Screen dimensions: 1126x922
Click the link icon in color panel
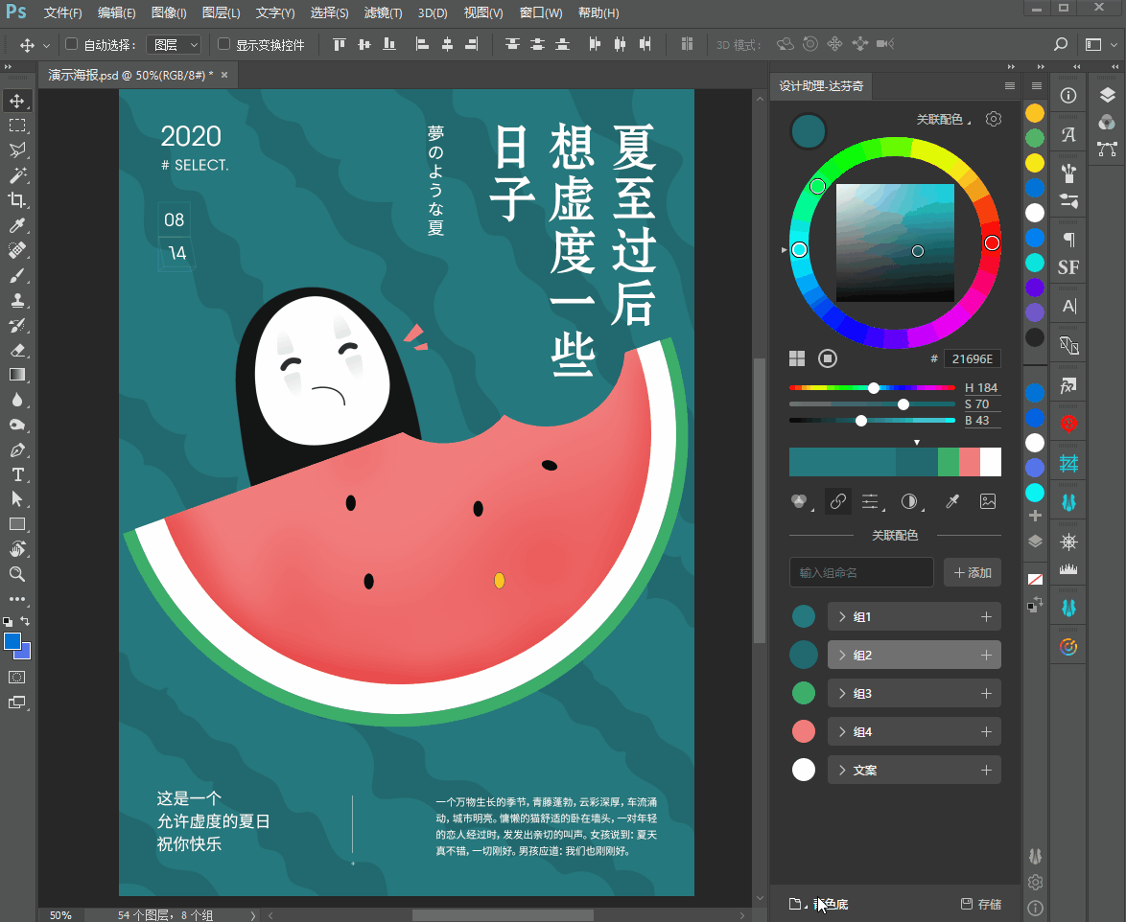[x=837, y=501]
